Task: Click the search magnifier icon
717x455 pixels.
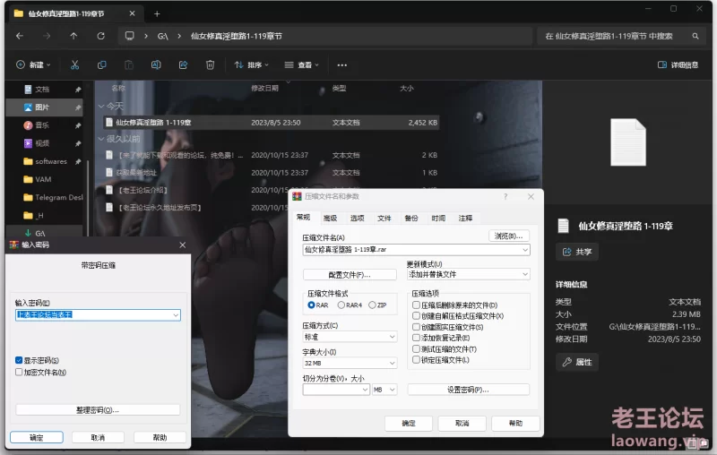Action: click(x=695, y=36)
